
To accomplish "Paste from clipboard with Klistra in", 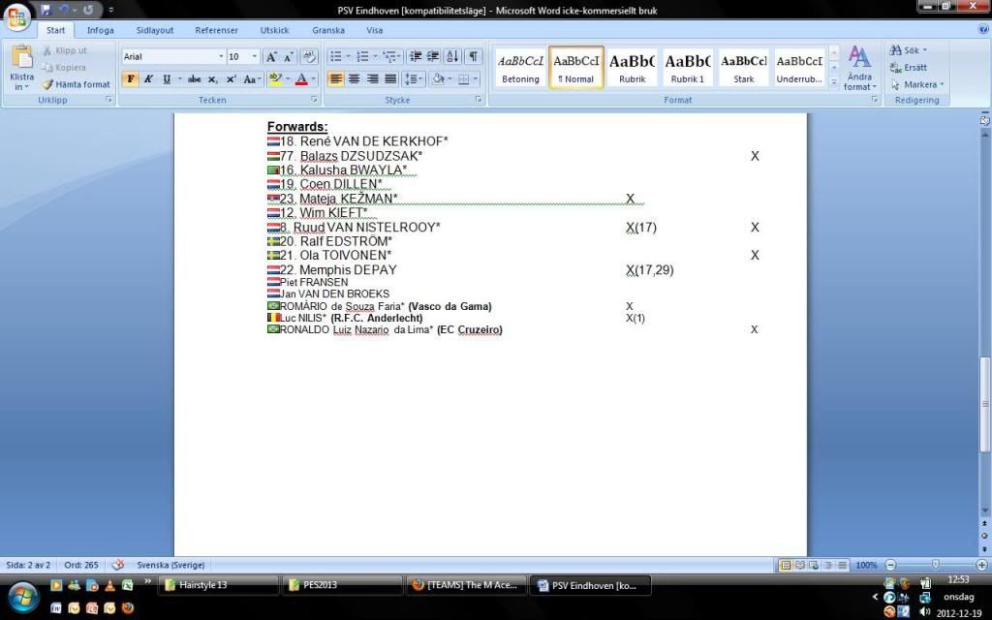I will click(x=21, y=68).
